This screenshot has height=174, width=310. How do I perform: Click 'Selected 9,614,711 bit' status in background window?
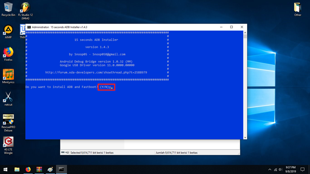tap(92, 153)
